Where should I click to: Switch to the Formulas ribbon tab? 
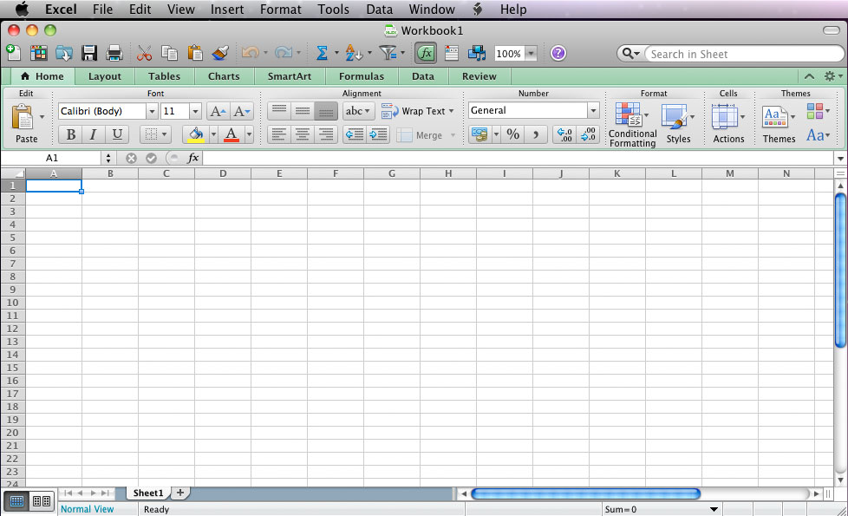coord(361,76)
